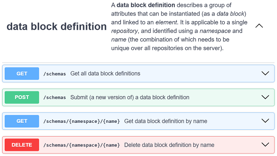Expand the GET /schemas all definitions row
This screenshot has width=277, height=156.
point(265,73)
